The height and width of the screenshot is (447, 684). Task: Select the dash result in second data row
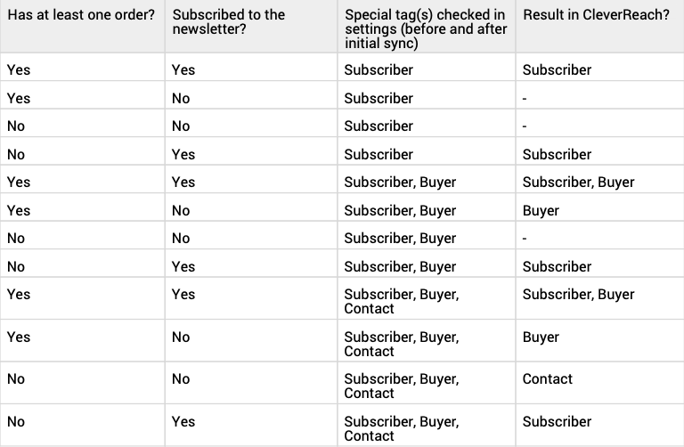click(x=525, y=99)
